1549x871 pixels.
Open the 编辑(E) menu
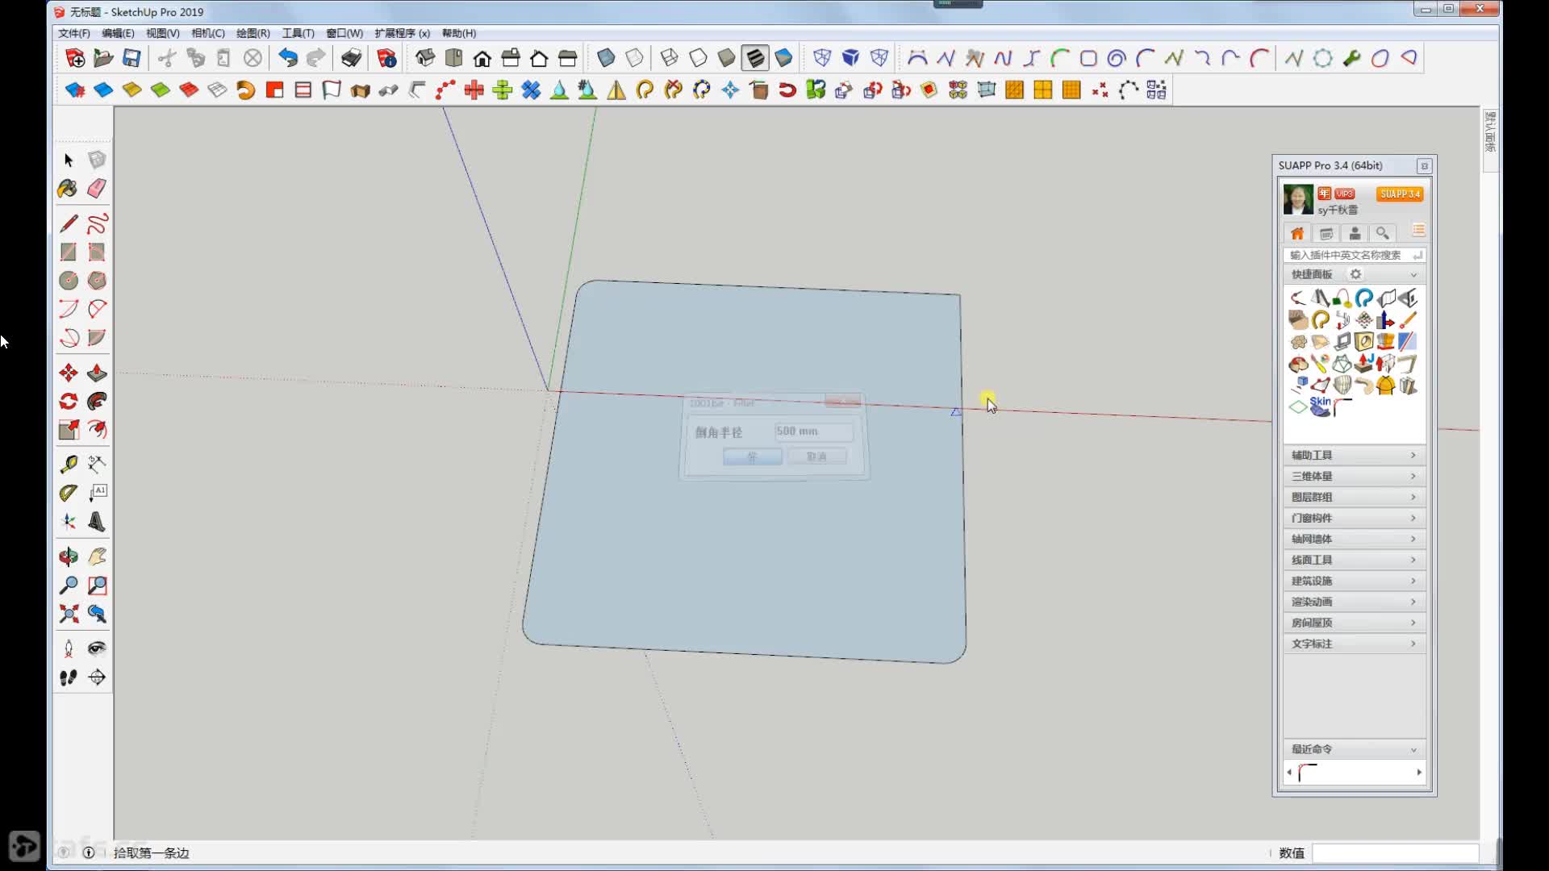pos(118,33)
